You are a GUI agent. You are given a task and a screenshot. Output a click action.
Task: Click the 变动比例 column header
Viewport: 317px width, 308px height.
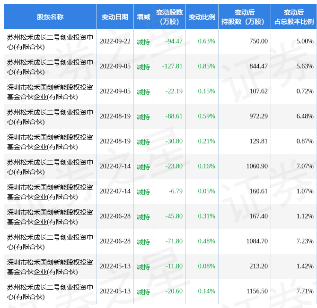click(x=202, y=17)
